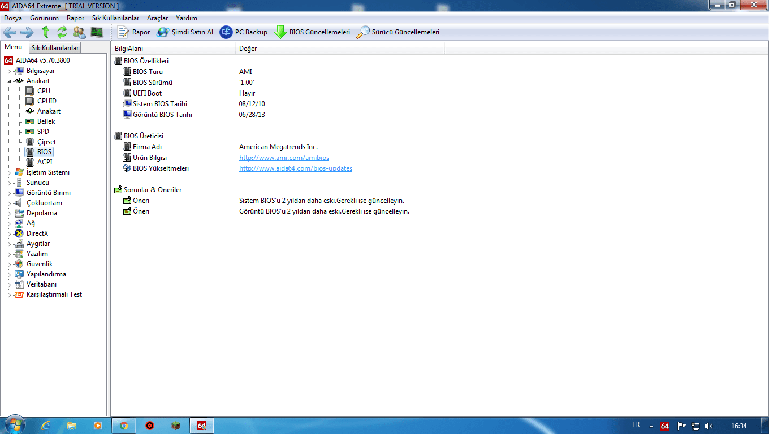Expand the DirectX tree node
Screen dimensions: 769x434
(9, 234)
